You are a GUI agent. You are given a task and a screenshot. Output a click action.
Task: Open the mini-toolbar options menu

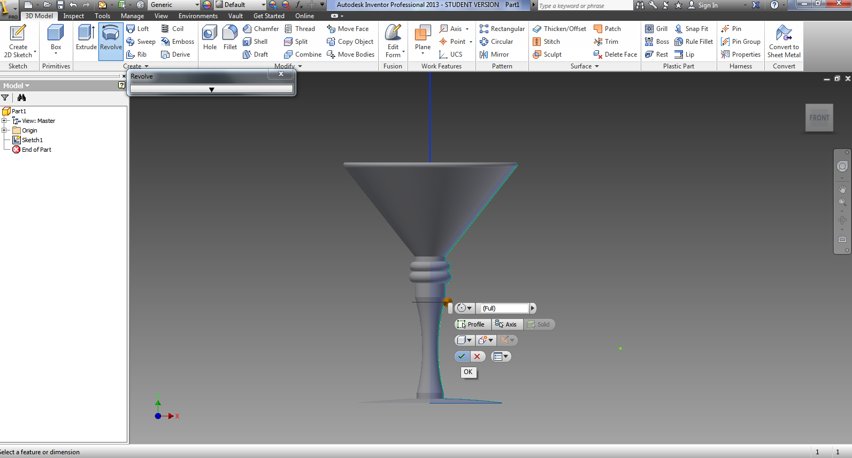pos(501,356)
